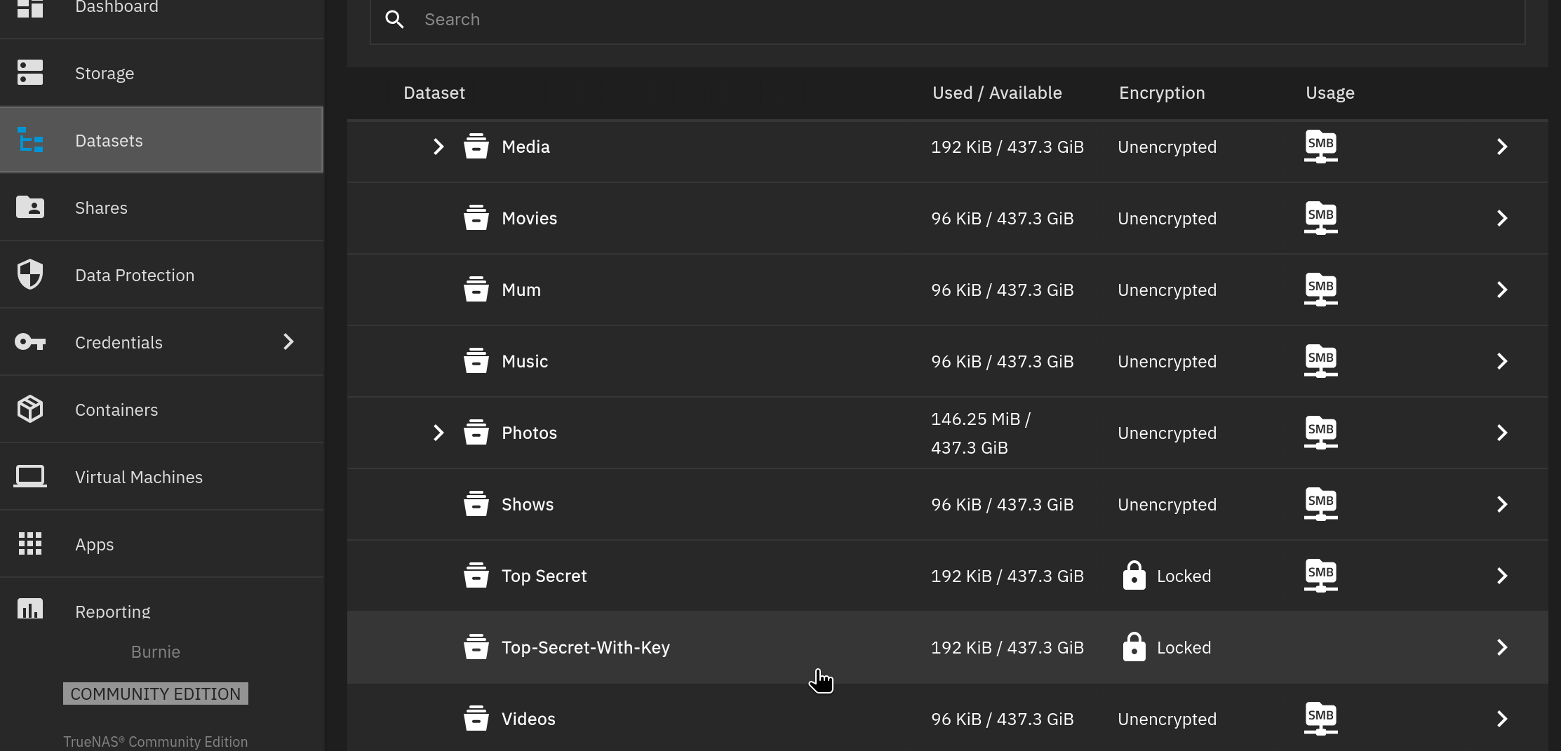Click the SMB share icon for Mum

pyautogui.click(x=1321, y=290)
